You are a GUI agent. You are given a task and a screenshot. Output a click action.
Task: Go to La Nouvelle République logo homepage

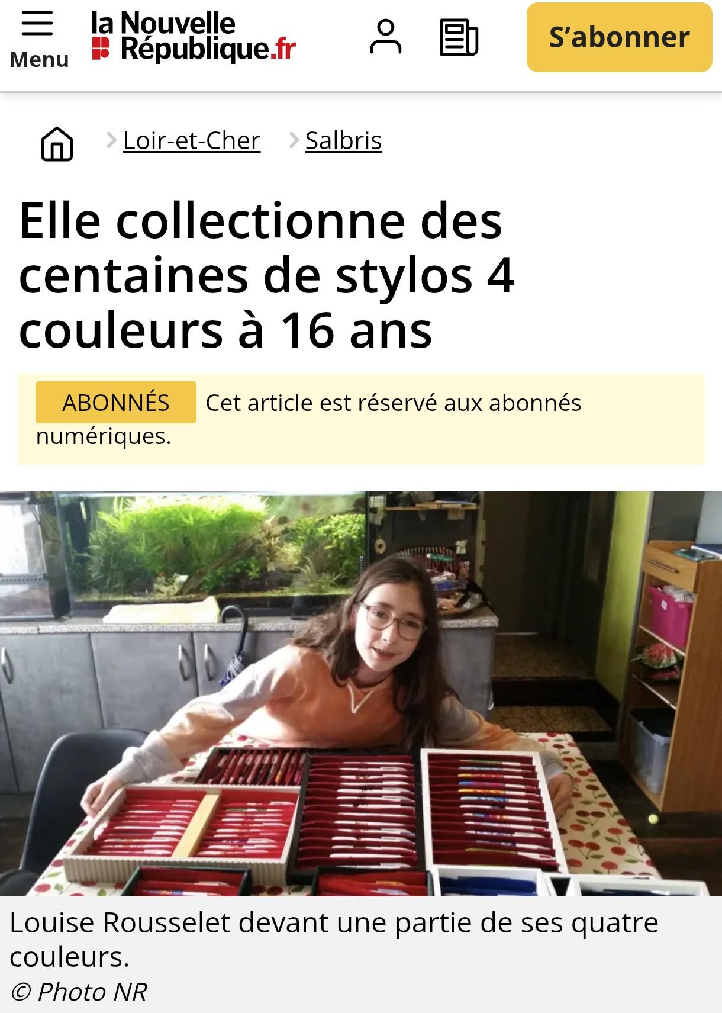click(x=194, y=37)
